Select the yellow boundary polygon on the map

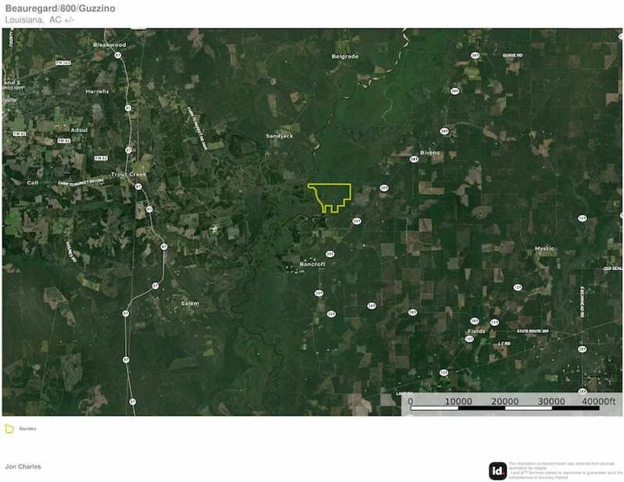tap(331, 197)
